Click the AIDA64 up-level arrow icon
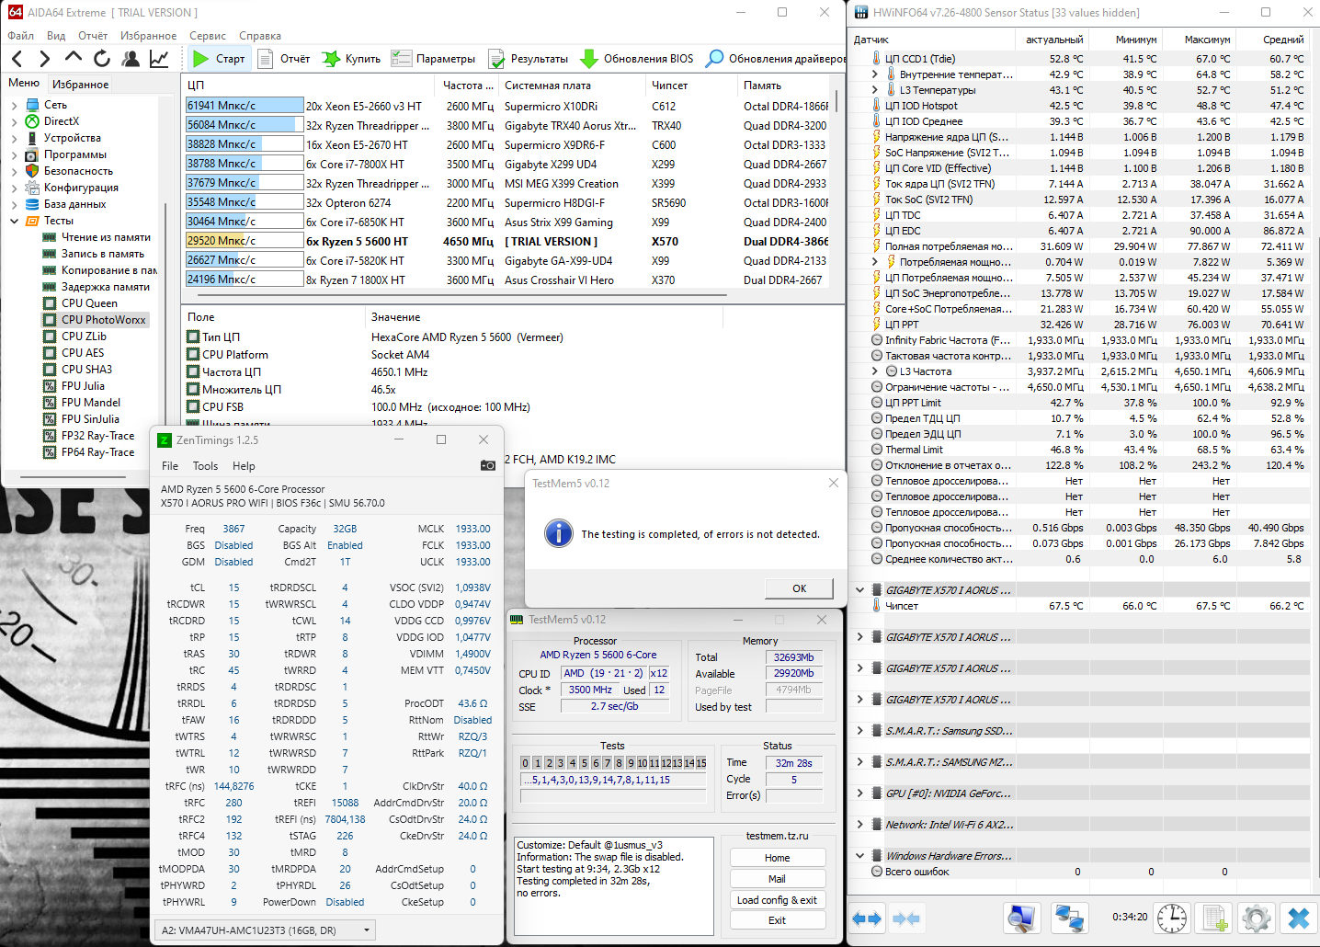 click(x=74, y=59)
